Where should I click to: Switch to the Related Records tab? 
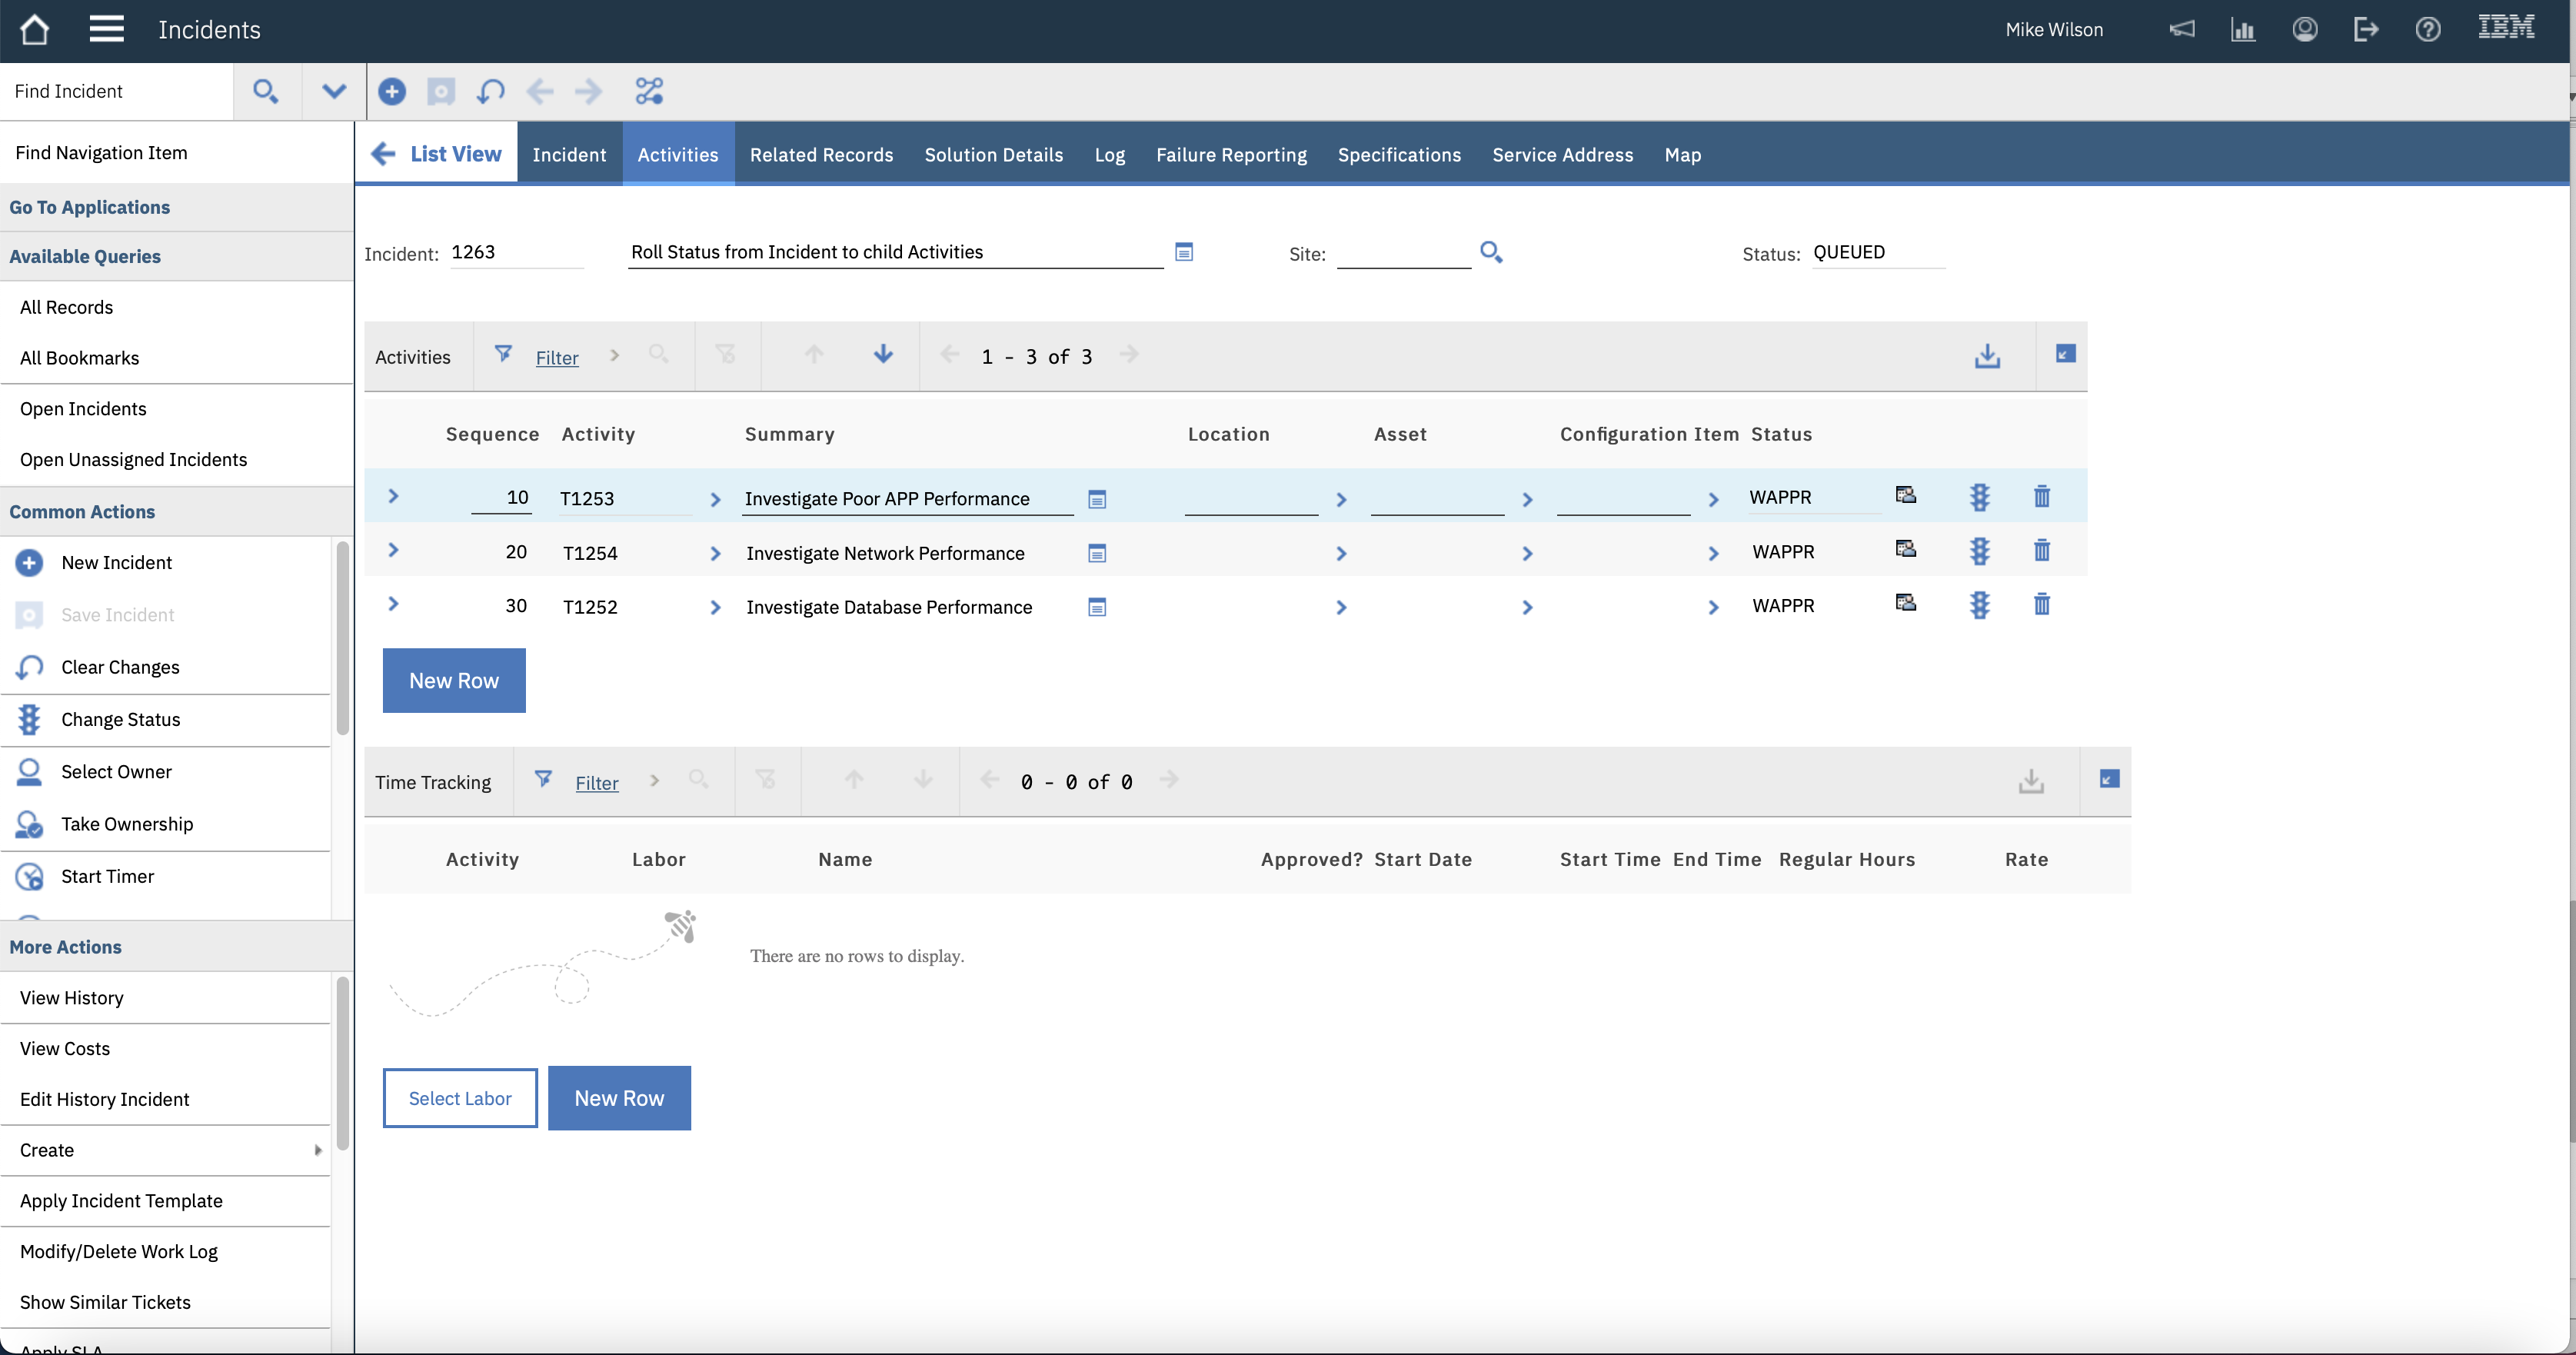(821, 155)
